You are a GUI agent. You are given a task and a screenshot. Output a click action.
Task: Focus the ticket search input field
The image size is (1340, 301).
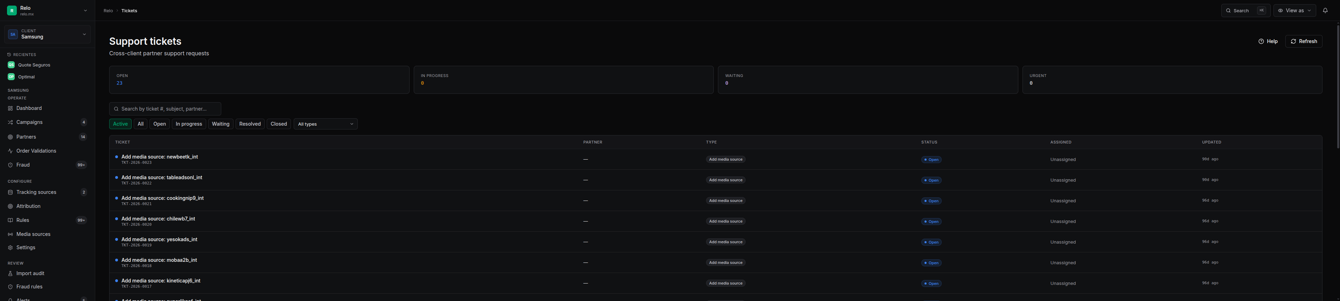click(x=165, y=109)
